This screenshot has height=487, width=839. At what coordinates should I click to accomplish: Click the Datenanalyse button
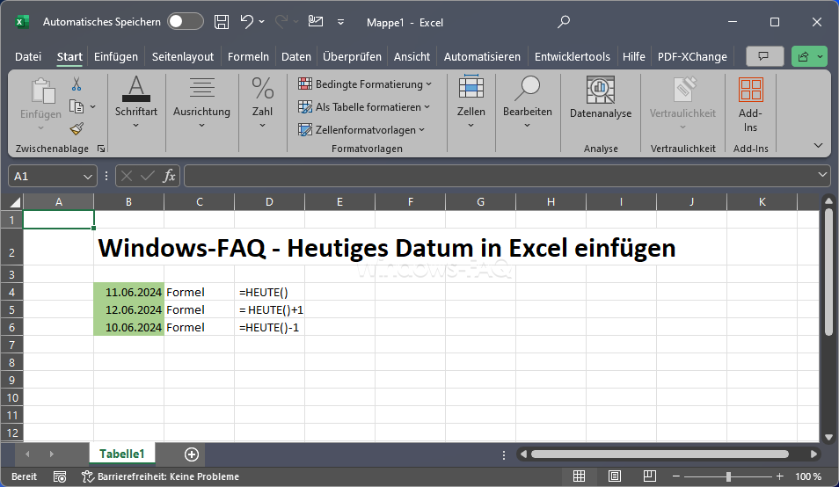point(601,98)
